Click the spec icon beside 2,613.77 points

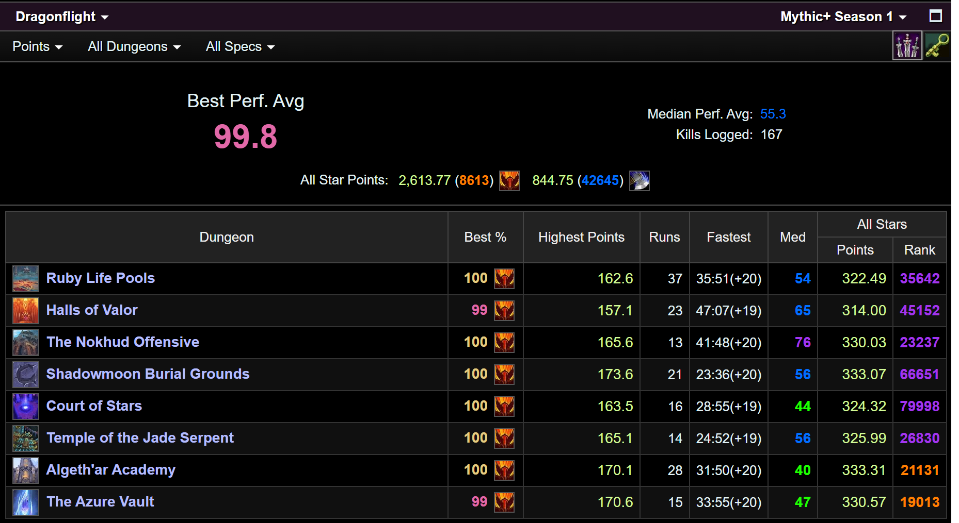coord(509,181)
